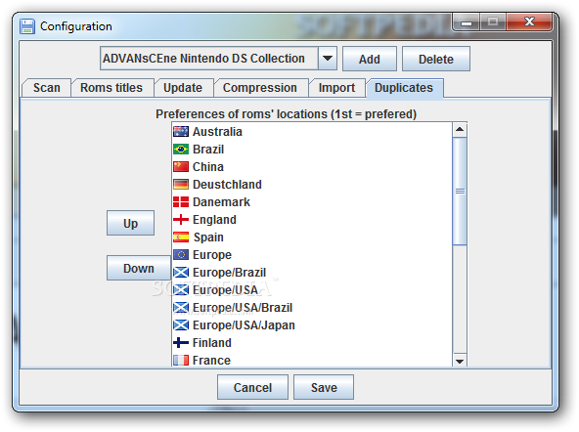Click the Europe/USA/Brazil flag icon
The height and width of the screenshot is (432, 579).
(181, 308)
